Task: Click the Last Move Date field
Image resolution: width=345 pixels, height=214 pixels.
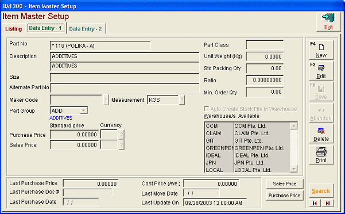Action: click(201, 193)
